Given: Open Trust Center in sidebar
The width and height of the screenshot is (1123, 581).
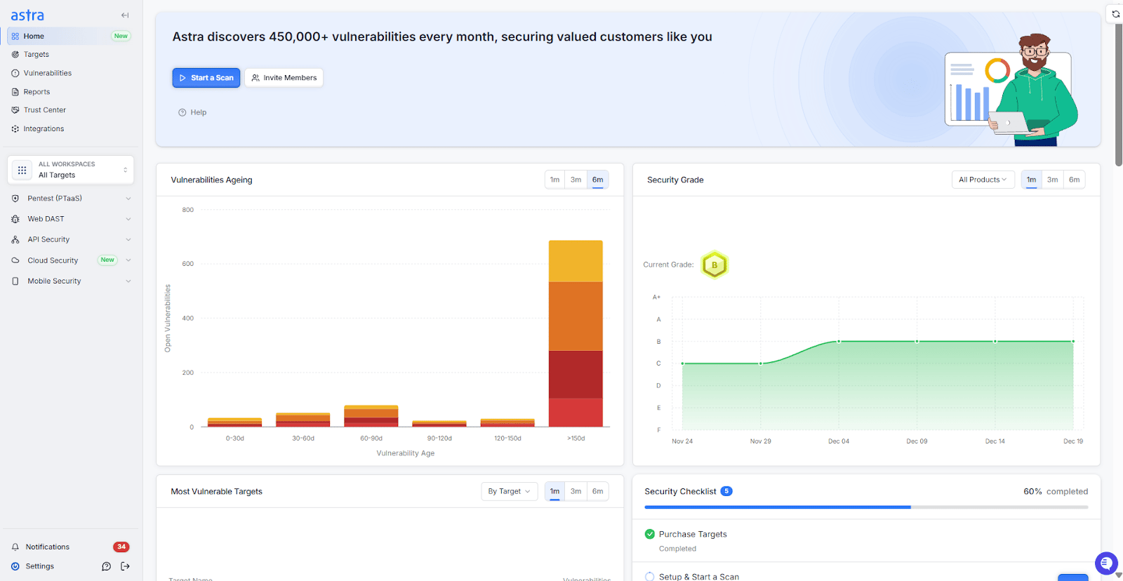Looking at the screenshot, I should click(x=45, y=110).
